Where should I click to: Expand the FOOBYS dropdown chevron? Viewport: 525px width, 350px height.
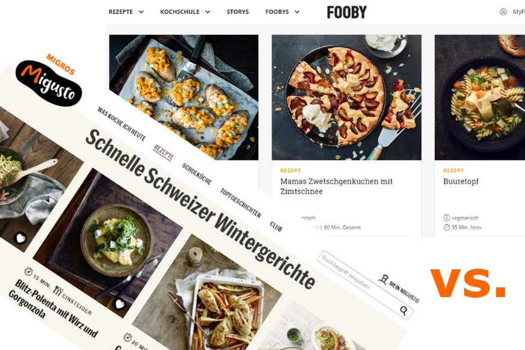click(297, 12)
